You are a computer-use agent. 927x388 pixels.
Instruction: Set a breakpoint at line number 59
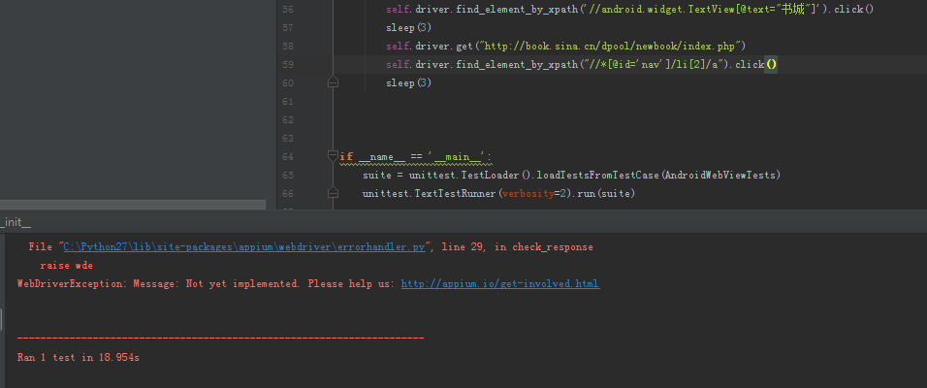pyautogui.click(x=287, y=64)
